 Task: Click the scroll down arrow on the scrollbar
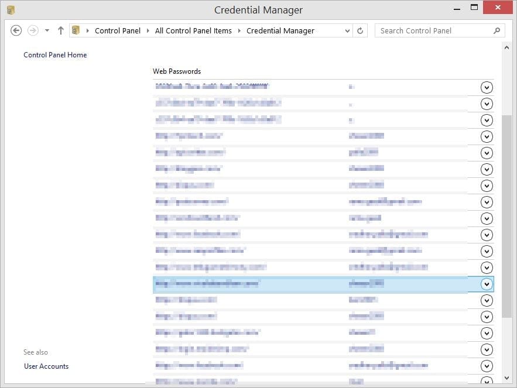coord(506,379)
